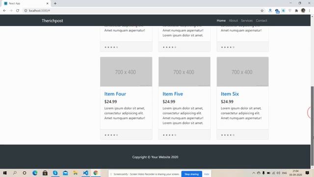314x177 pixels.
Task: Open the Chrome profile avatar
Action: [303, 11]
